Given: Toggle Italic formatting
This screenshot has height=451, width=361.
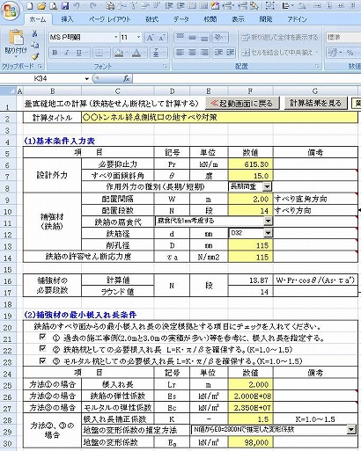Looking at the screenshot, I should (67, 53).
